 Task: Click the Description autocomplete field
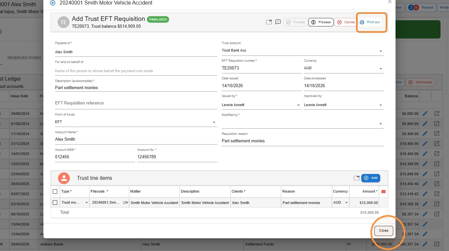coord(136,87)
